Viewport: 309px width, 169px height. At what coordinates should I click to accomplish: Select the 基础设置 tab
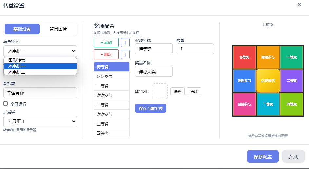click(x=22, y=29)
